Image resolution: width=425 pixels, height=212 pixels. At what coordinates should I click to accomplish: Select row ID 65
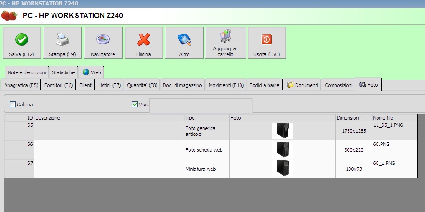(x=19, y=130)
